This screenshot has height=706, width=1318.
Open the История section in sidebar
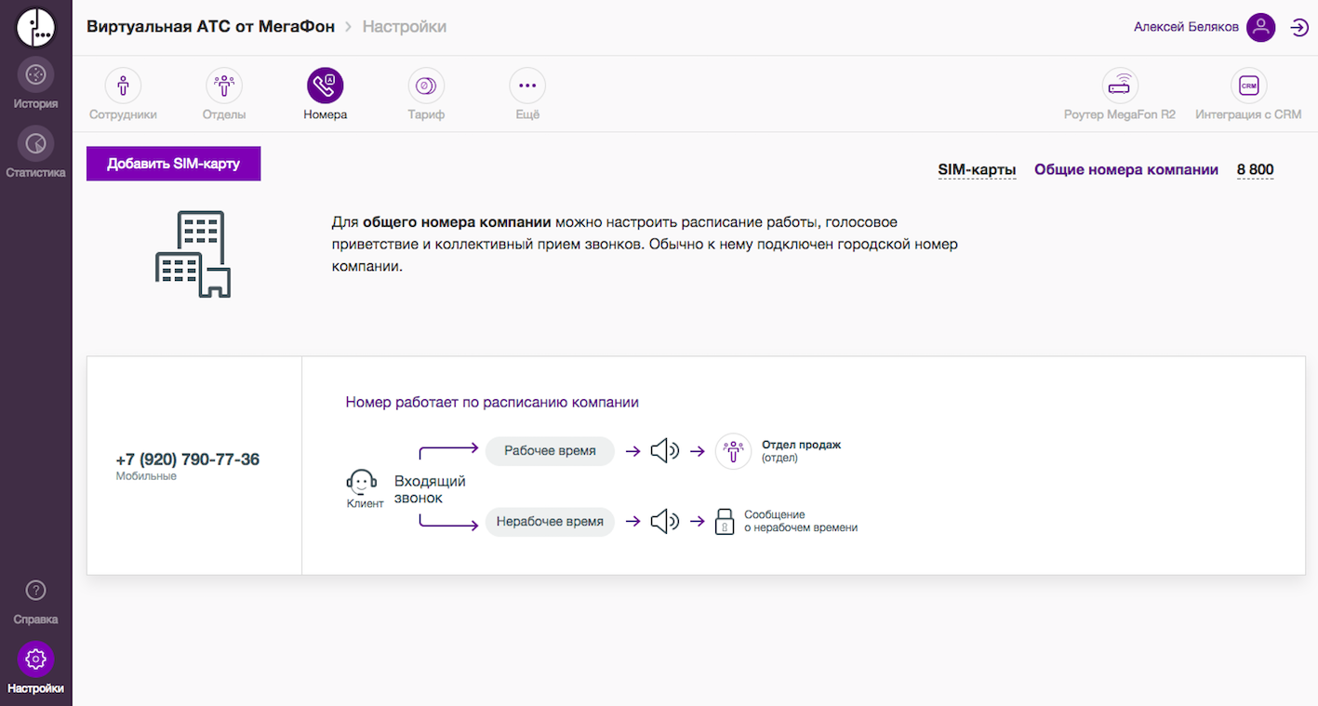[35, 85]
